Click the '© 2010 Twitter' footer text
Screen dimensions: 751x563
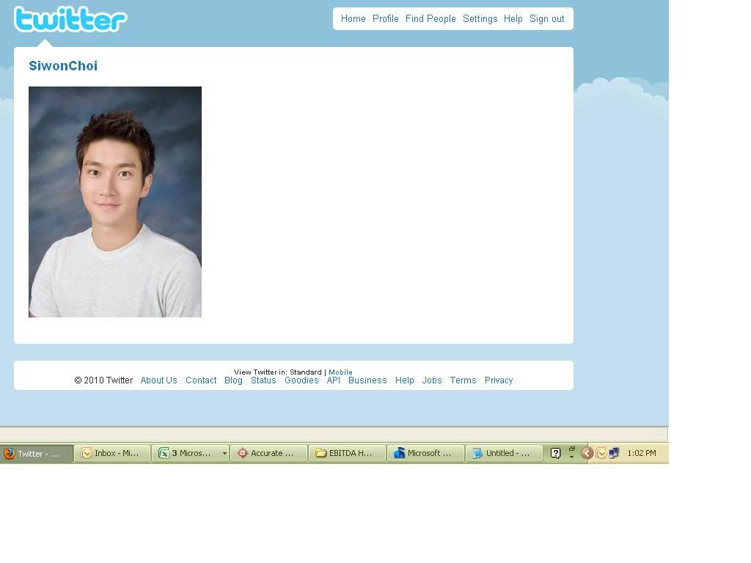point(103,380)
